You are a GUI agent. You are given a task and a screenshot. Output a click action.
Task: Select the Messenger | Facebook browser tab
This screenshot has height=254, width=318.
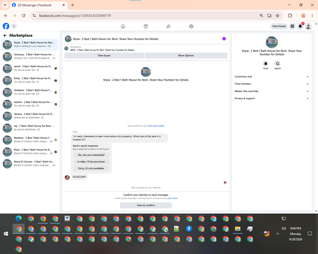(38, 5)
